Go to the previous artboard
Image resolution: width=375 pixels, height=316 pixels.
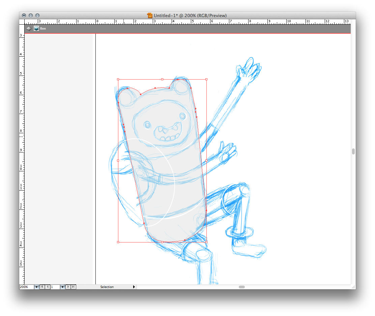tap(47, 287)
